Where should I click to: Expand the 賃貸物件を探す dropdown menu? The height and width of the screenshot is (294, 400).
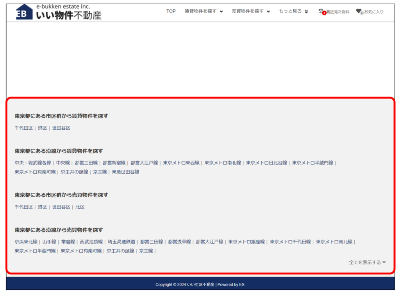[204, 11]
